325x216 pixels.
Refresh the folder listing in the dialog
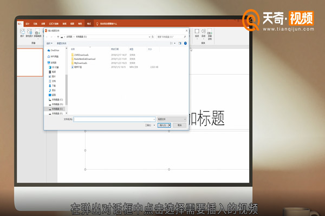click(153, 37)
